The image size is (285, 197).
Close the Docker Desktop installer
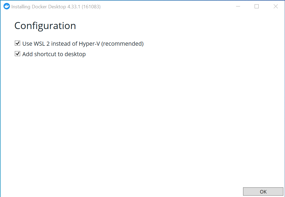[276, 7]
